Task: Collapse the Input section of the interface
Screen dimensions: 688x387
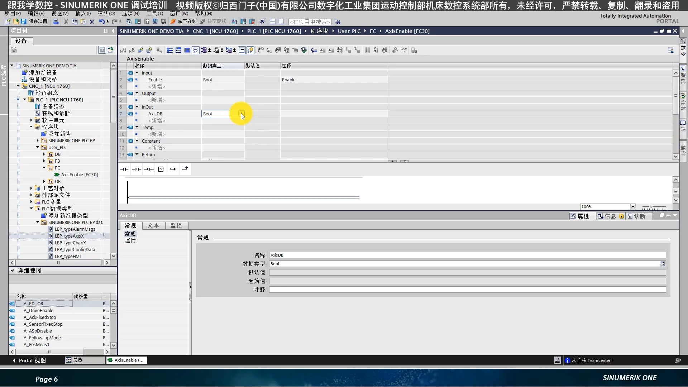Action: point(137,73)
